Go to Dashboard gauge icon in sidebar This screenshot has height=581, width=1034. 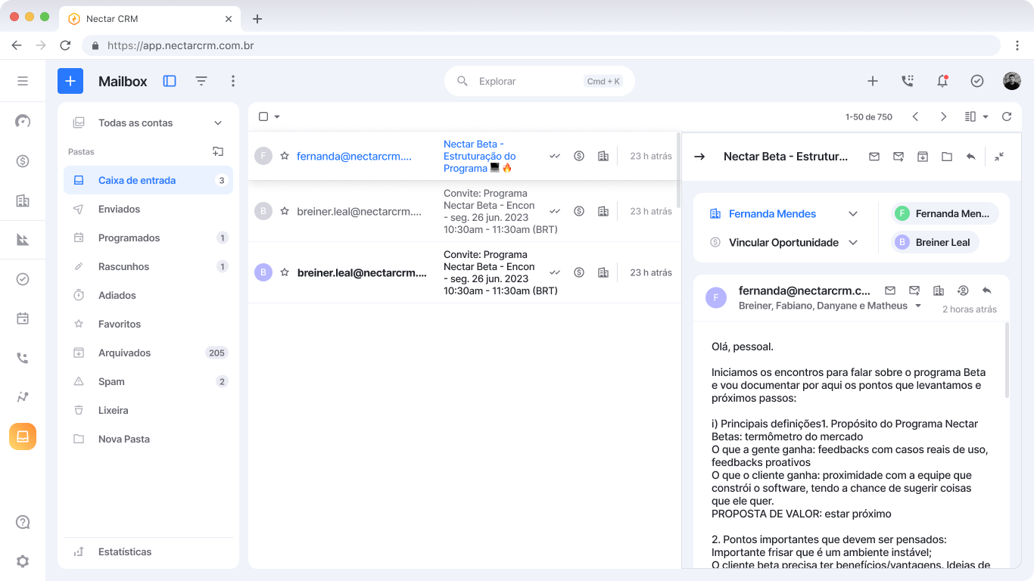click(23, 121)
